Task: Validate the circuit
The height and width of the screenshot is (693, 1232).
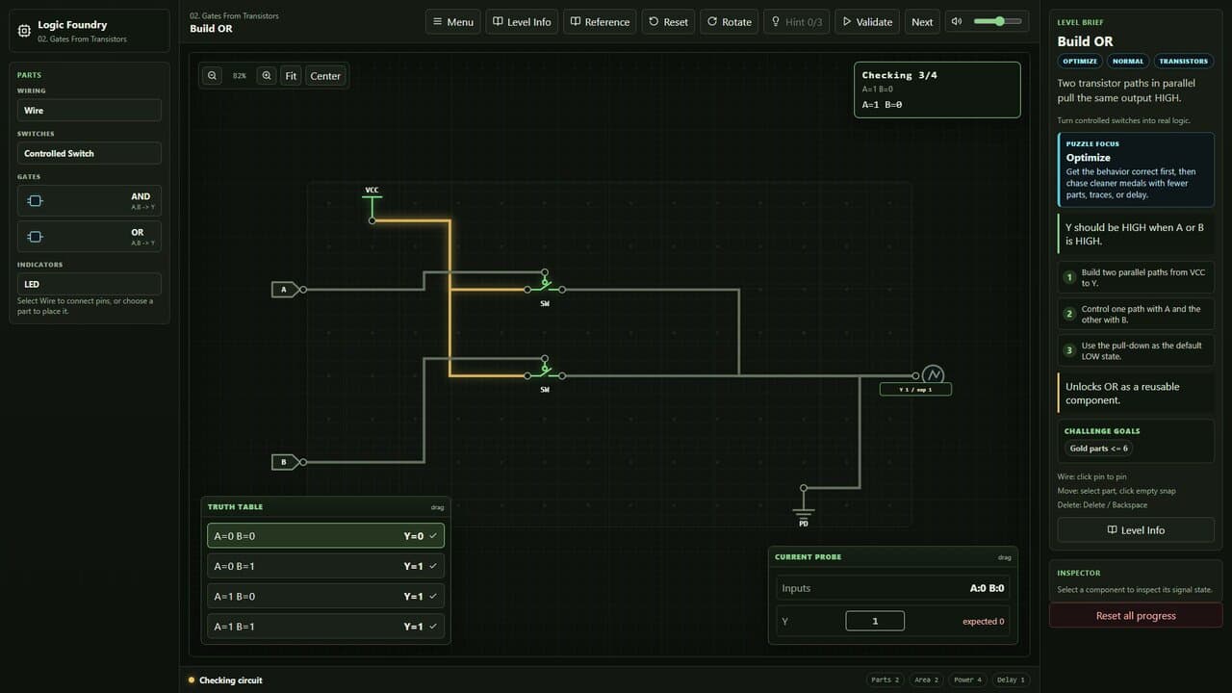Action: click(866, 22)
